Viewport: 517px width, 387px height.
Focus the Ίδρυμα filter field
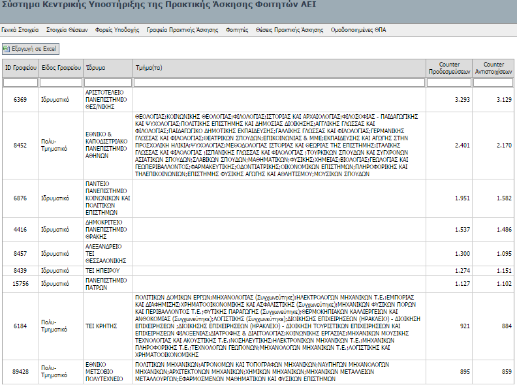tap(108, 82)
